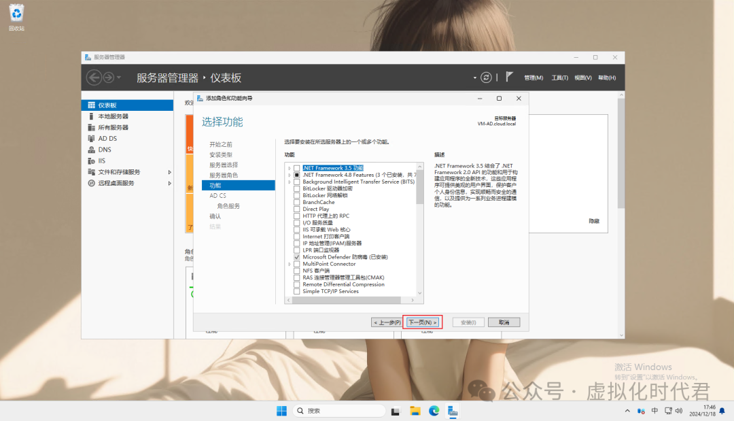Image resolution: width=734 pixels, height=421 pixels.
Task: Click the 本地服务器 server icon
Action: [91, 116]
